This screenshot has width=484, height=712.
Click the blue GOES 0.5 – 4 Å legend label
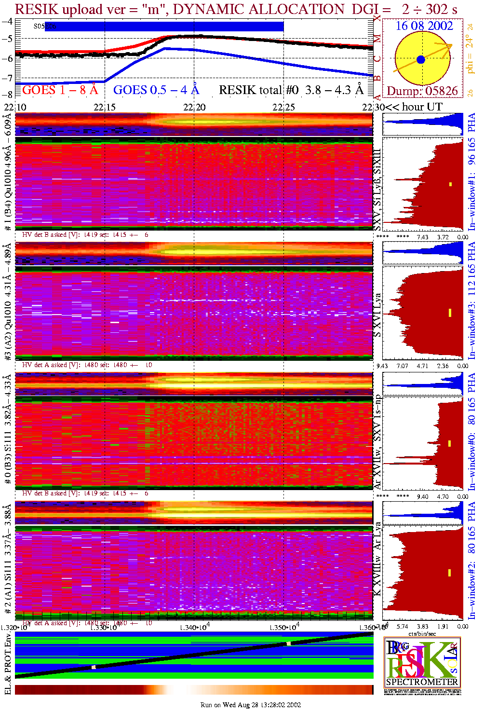156,90
